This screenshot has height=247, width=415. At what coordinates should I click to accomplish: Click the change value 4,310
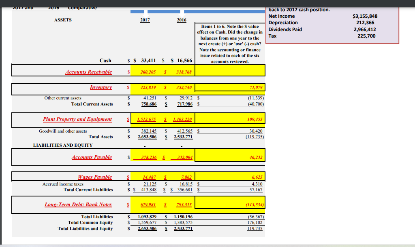(257, 184)
